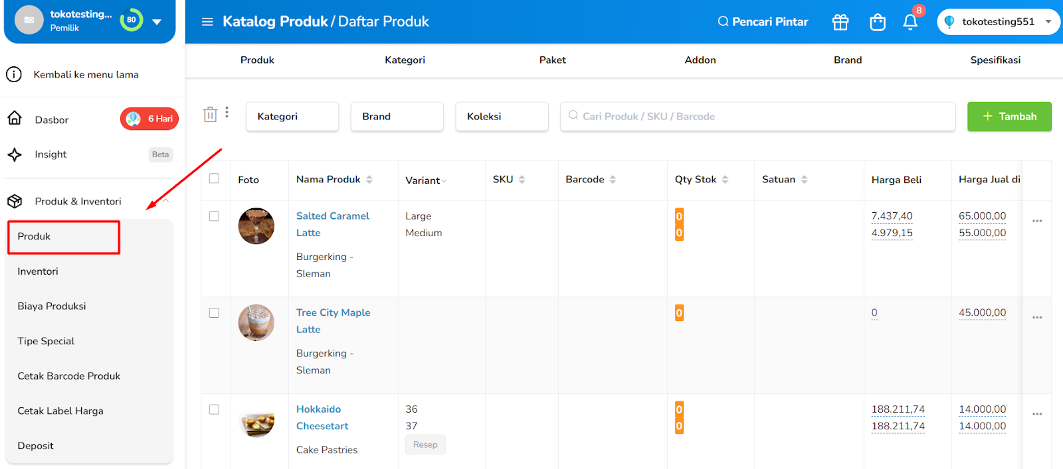Tick the select-all checkbox in table header
Screen dimensions: 1063x469
(214, 178)
